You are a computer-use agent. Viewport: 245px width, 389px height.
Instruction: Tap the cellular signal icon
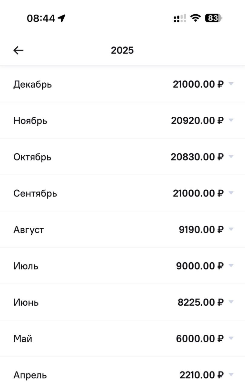pos(180,18)
